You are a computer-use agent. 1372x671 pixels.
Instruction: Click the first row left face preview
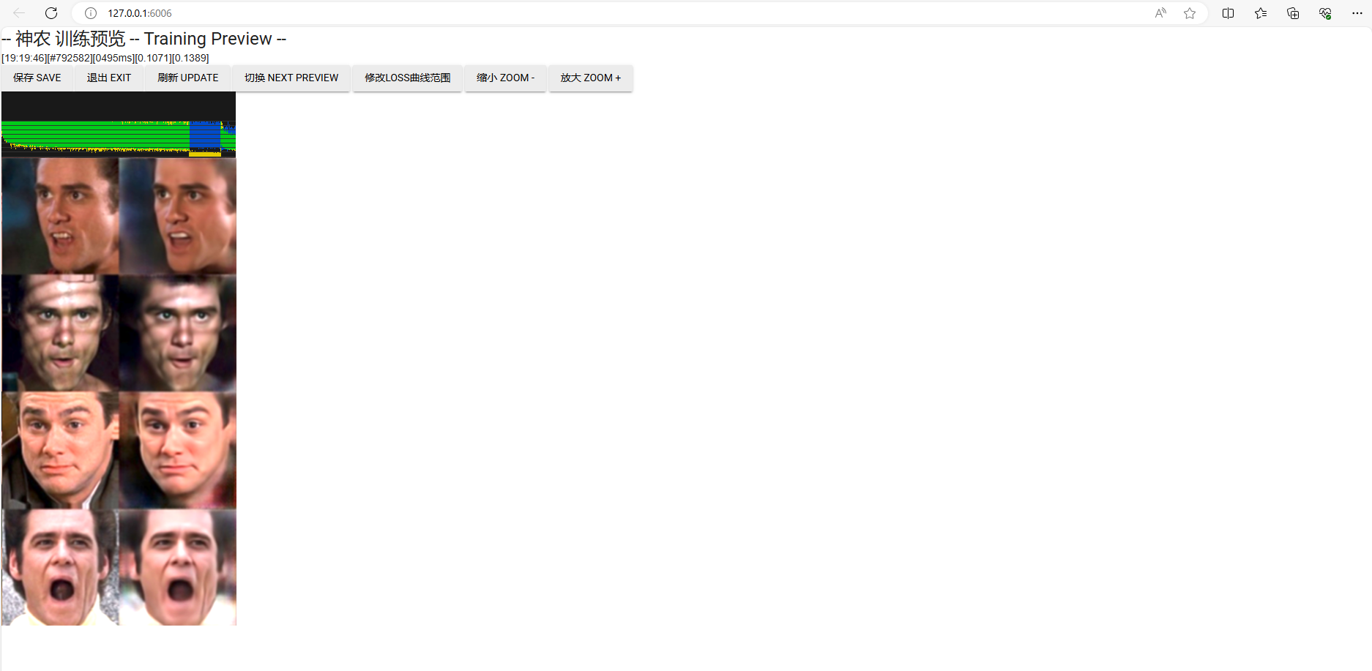tap(60, 216)
